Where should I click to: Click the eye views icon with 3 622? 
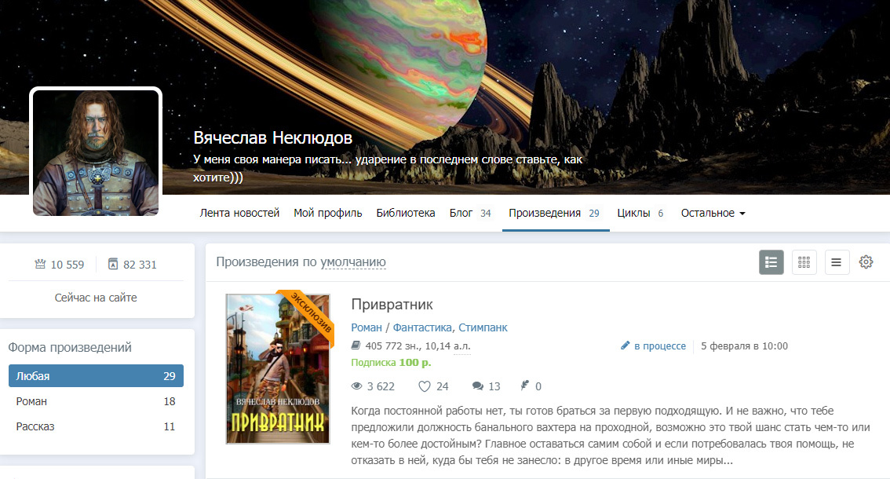pos(356,386)
